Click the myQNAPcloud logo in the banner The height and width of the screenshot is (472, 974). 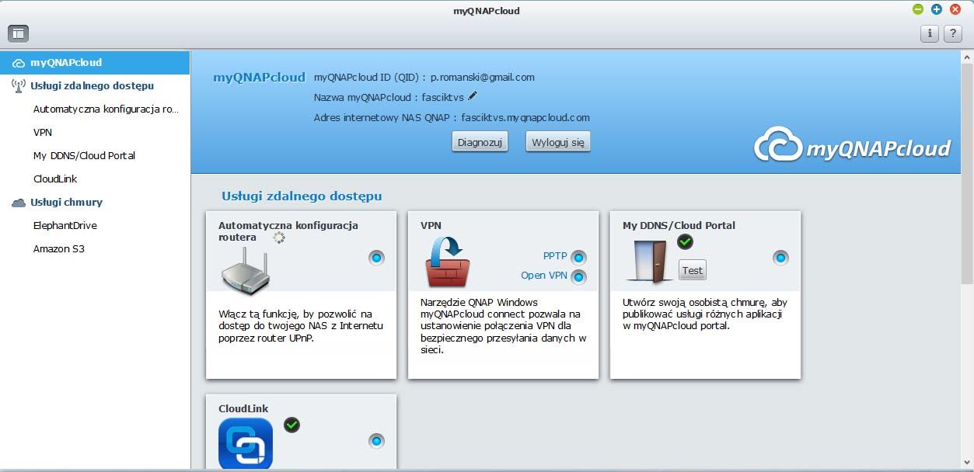click(852, 145)
